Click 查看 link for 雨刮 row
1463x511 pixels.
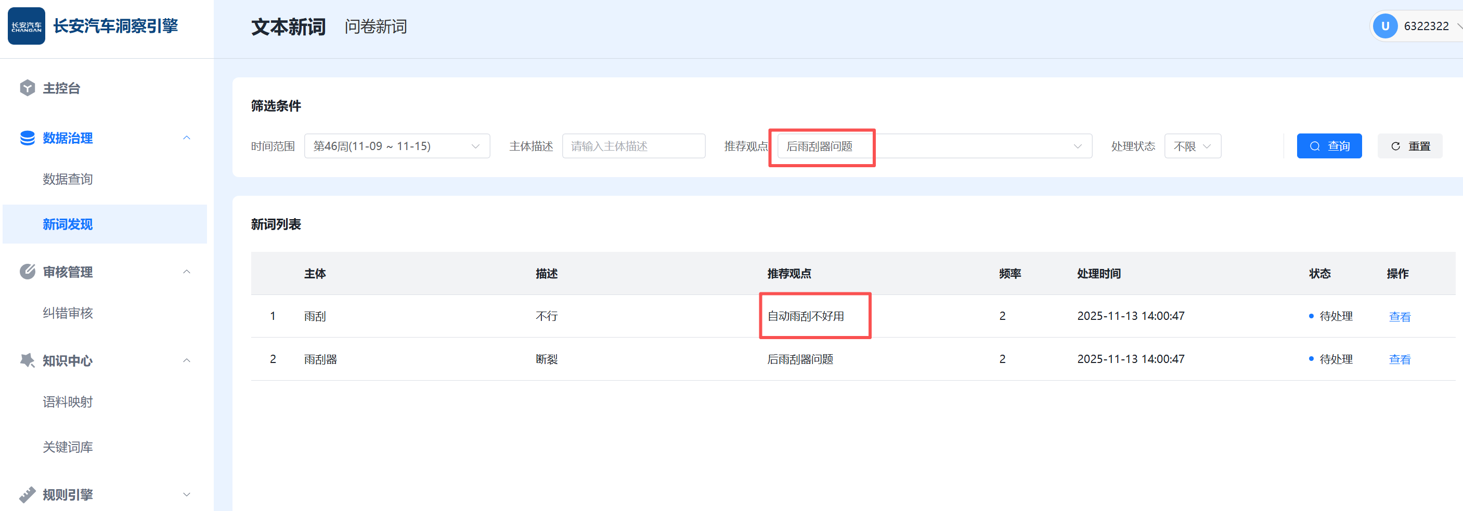tap(1399, 316)
